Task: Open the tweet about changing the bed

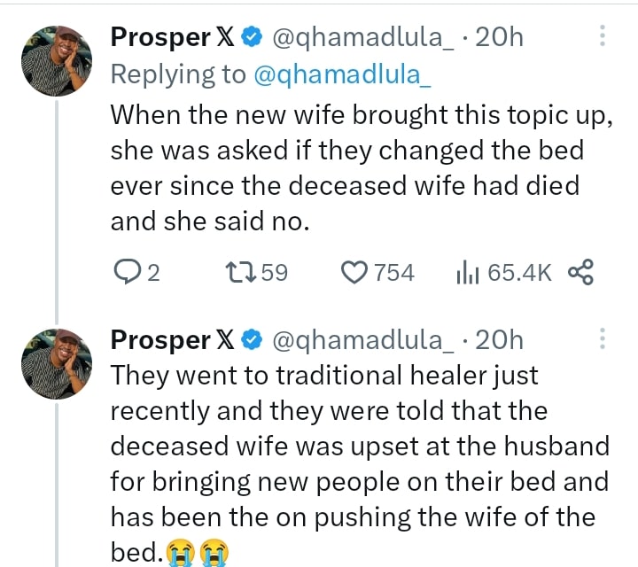Action: pos(354,168)
